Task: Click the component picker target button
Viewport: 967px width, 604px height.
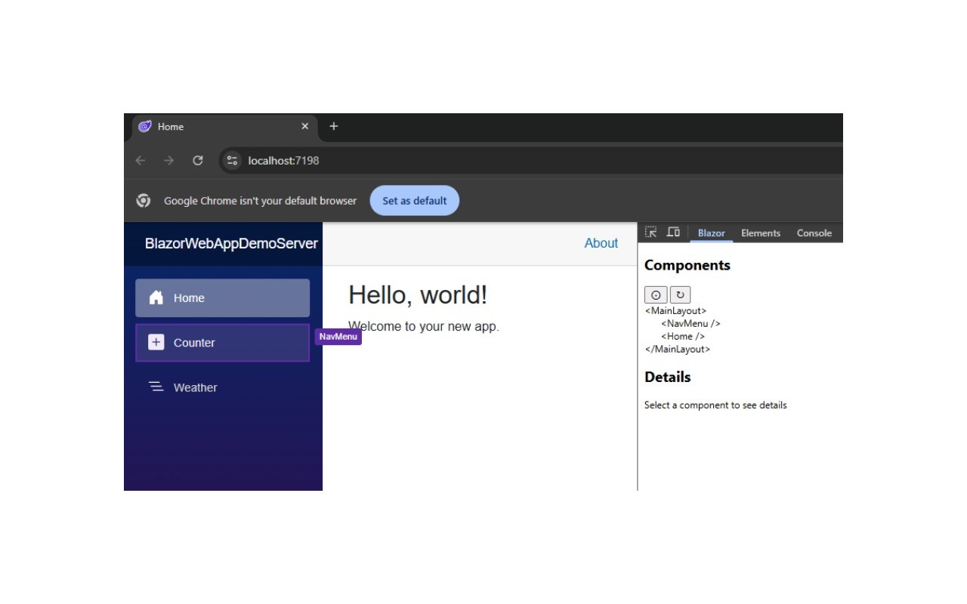Action: pyautogui.click(x=656, y=295)
